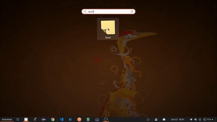217x122 pixels.
Task: Open the blue swirl app icon in taskbar
Action: tap(70, 119)
